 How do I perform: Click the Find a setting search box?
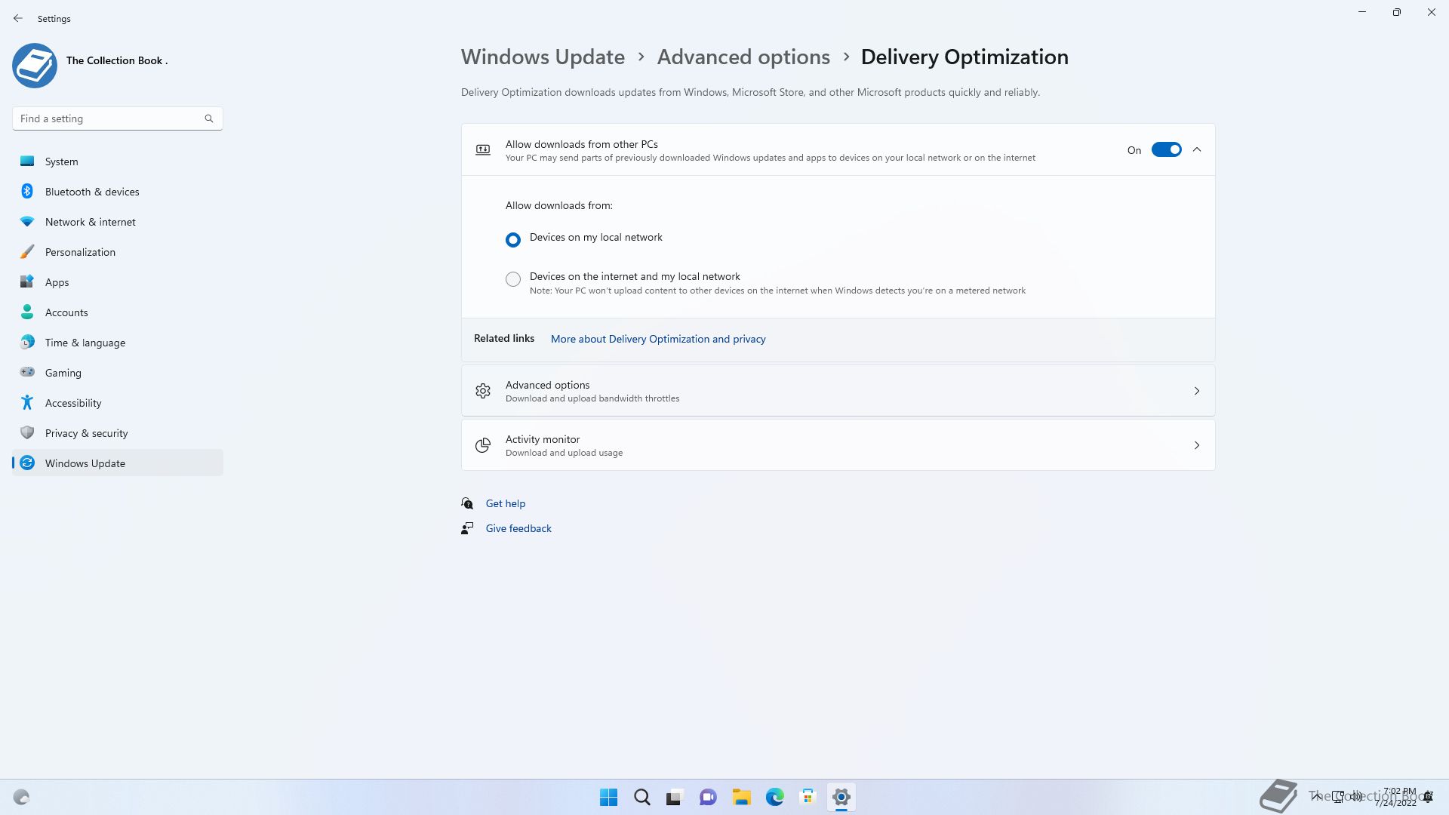pyautogui.click(x=118, y=118)
